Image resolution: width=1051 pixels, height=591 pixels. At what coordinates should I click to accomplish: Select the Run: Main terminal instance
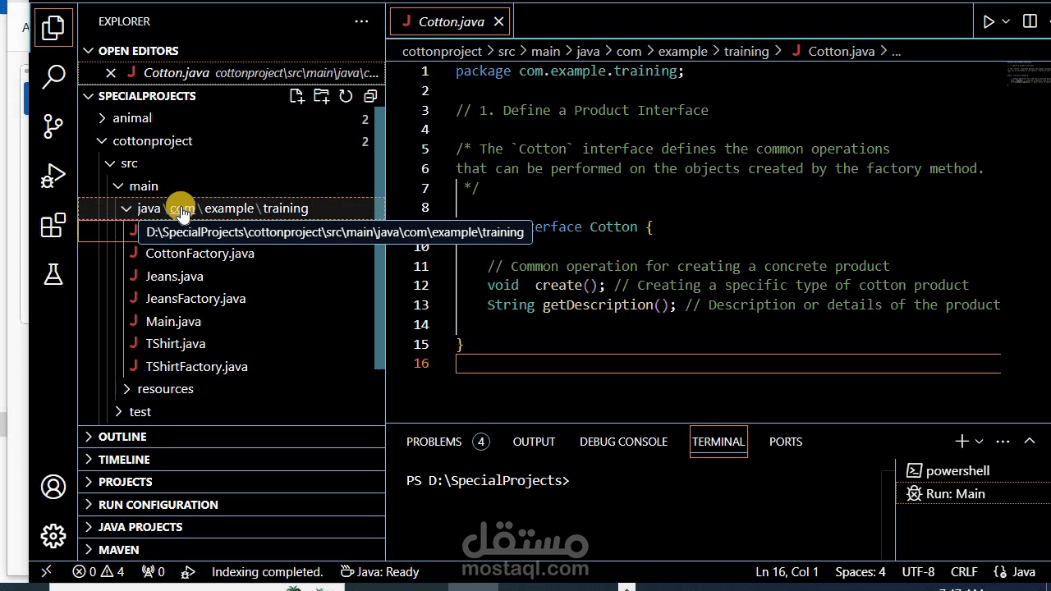point(972,493)
